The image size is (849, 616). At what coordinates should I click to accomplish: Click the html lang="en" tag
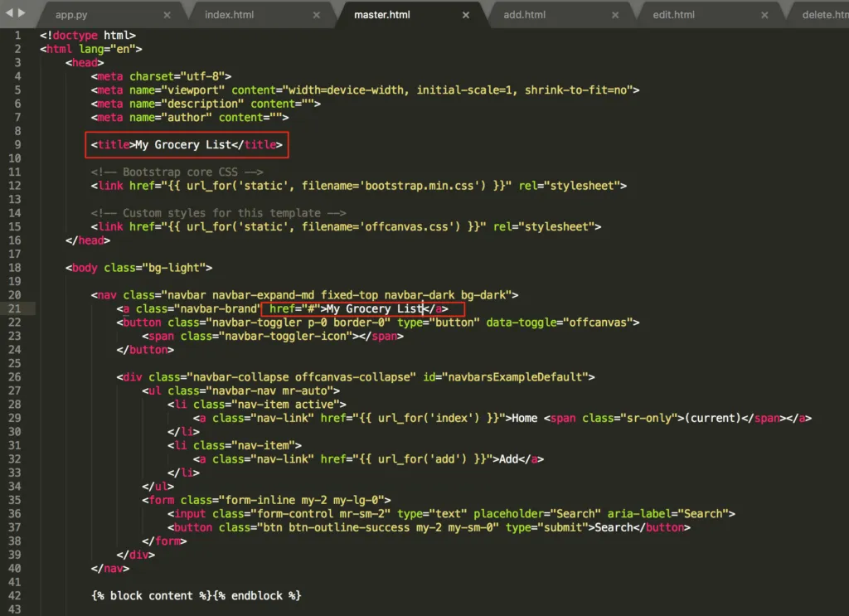91,49
